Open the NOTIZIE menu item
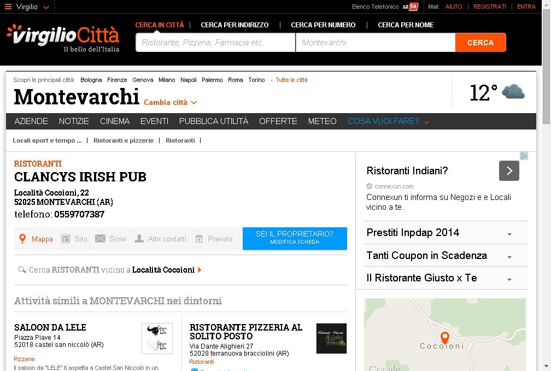551x371 pixels. point(74,121)
